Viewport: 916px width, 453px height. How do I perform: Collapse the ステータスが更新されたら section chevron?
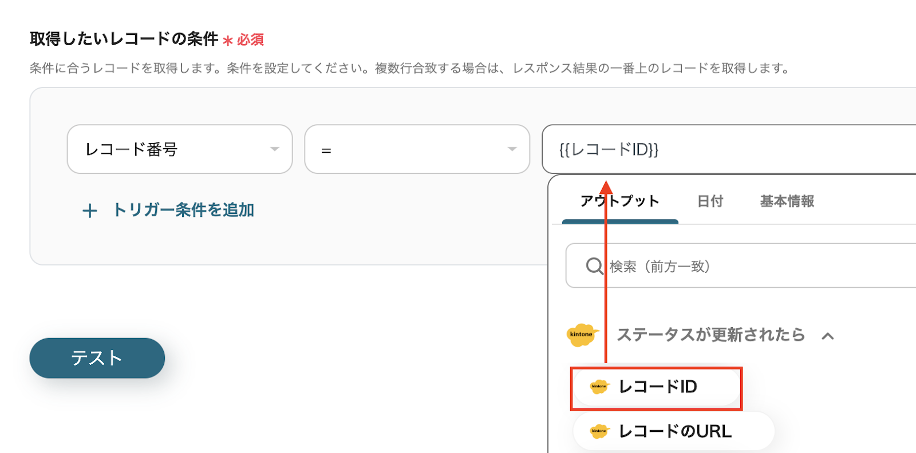[827, 336]
